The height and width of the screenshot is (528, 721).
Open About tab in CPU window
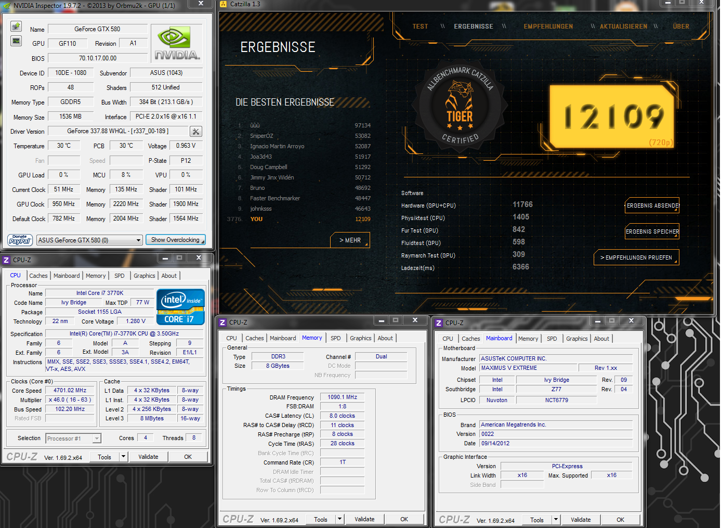[169, 276]
